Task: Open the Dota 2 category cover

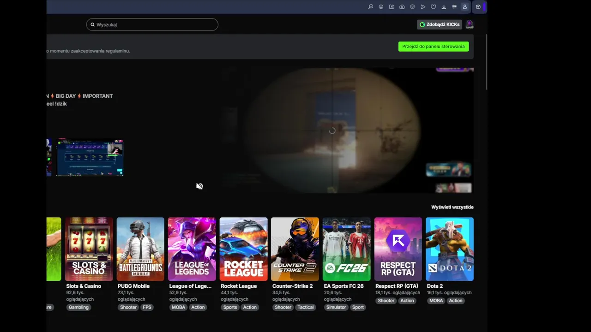Action: pyautogui.click(x=449, y=249)
